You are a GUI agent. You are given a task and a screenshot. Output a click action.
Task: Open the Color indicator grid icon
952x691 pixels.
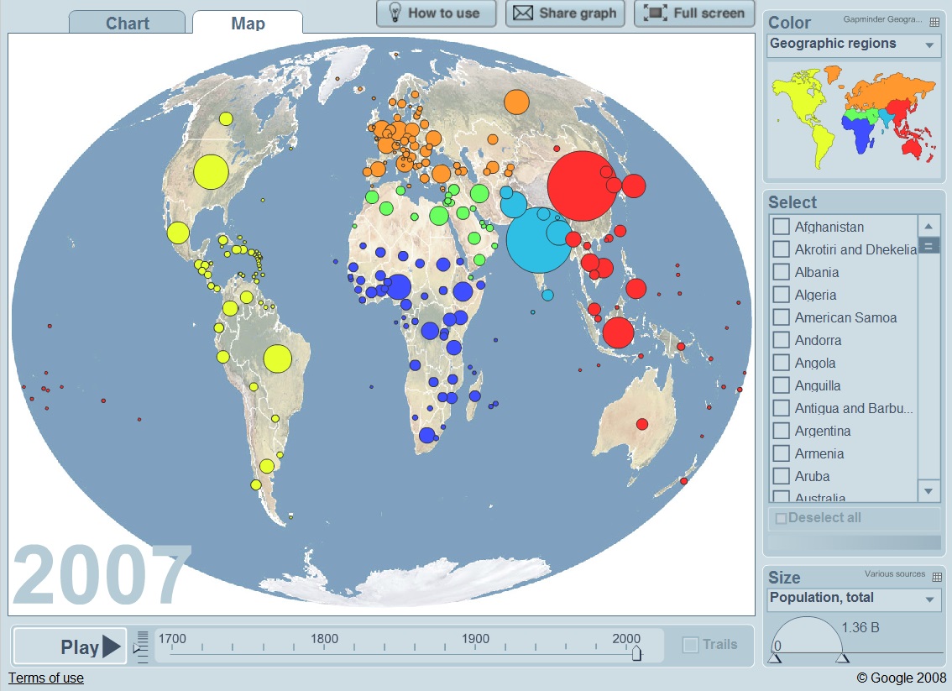934,23
